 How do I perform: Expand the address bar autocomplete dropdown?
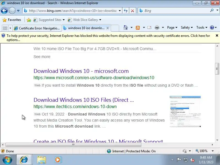[x=120, y=11]
